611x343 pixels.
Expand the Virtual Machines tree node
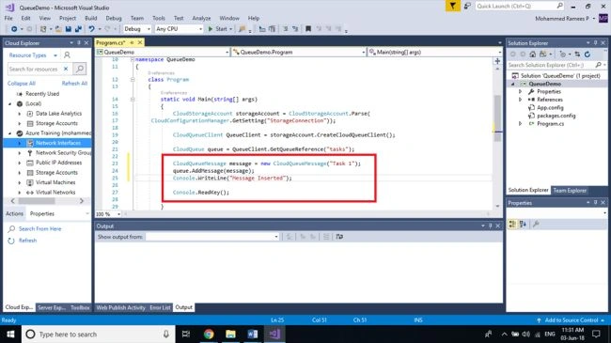(20, 182)
